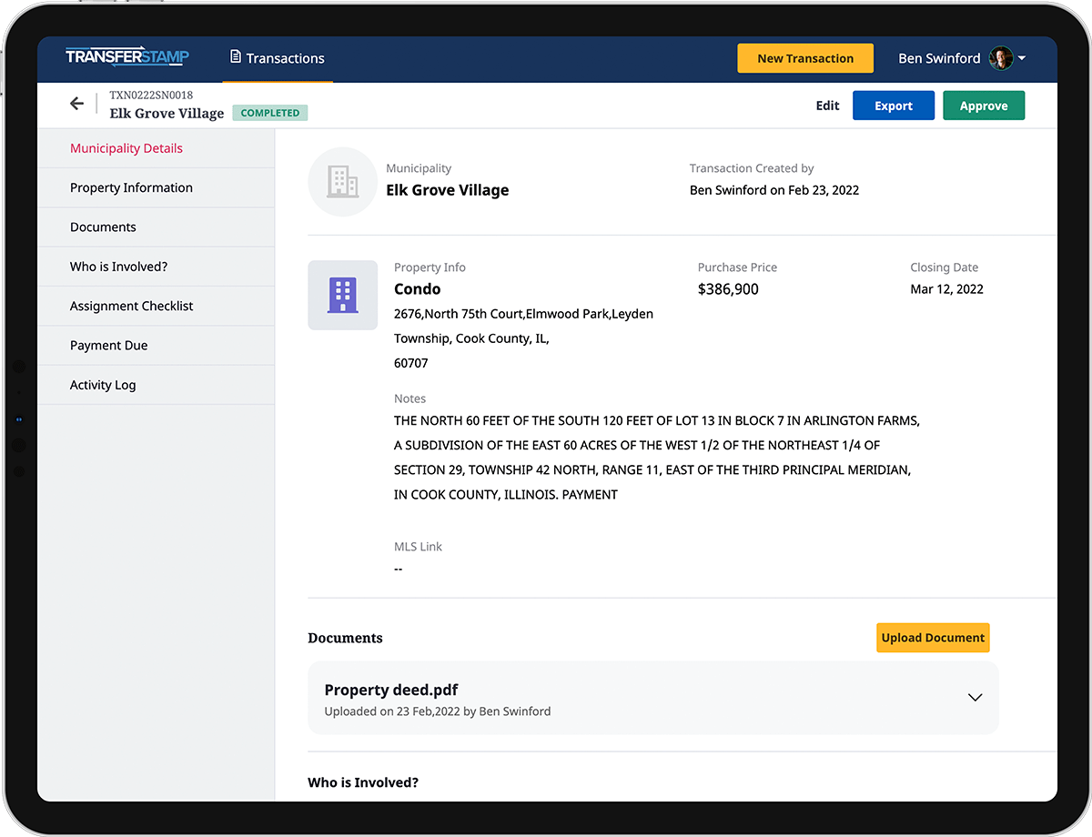
Task: Go to Who is Involved? sidebar item
Action: click(x=157, y=267)
